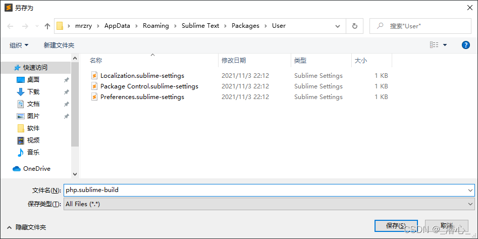Image resolution: width=478 pixels, height=239 pixels.
Task: Open 文档 in navigation pane
Action: coord(33,104)
